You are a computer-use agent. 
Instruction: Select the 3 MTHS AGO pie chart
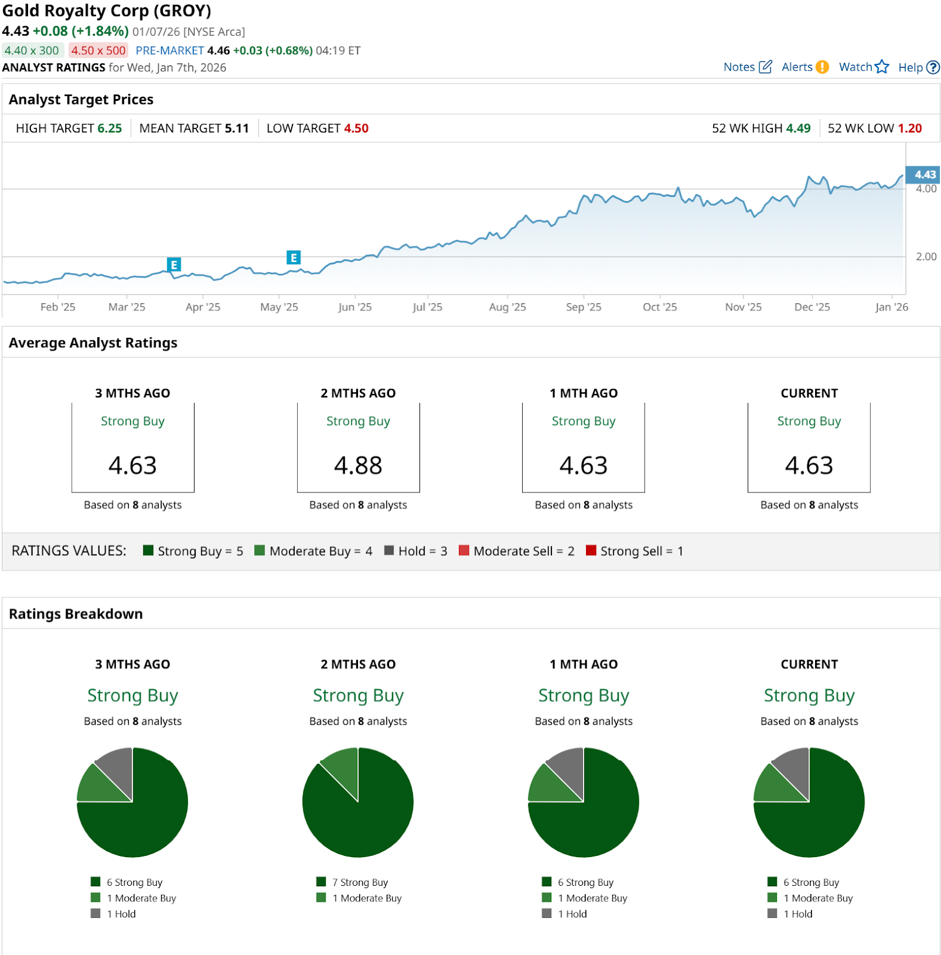(132, 802)
